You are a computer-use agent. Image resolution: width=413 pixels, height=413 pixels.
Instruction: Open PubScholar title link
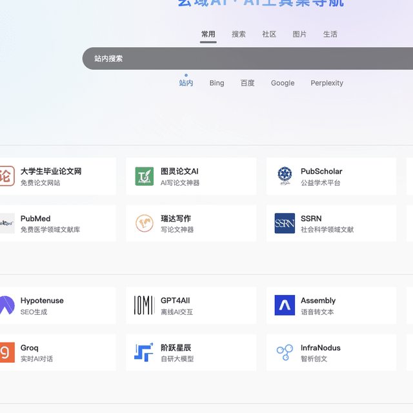321,172
